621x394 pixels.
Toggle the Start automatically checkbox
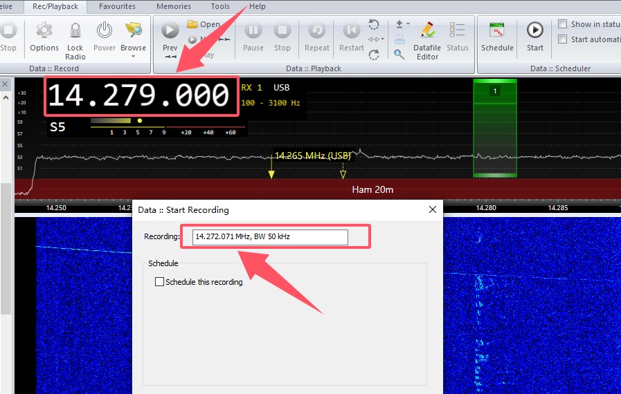point(563,39)
